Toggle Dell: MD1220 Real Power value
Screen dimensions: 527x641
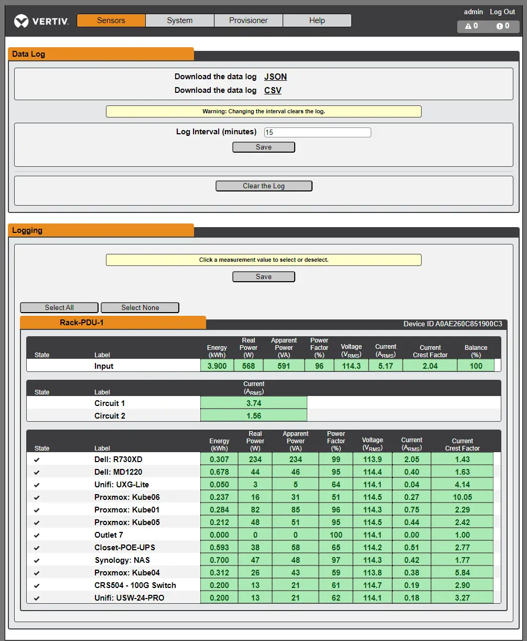(x=255, y=472)
